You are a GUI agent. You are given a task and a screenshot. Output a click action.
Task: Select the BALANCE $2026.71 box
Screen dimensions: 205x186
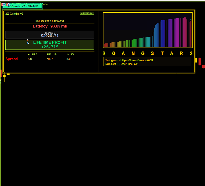coord(50,34)
